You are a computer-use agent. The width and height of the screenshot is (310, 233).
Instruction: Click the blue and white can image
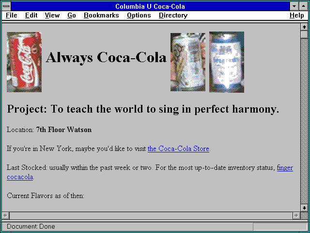tap(227, 62)
